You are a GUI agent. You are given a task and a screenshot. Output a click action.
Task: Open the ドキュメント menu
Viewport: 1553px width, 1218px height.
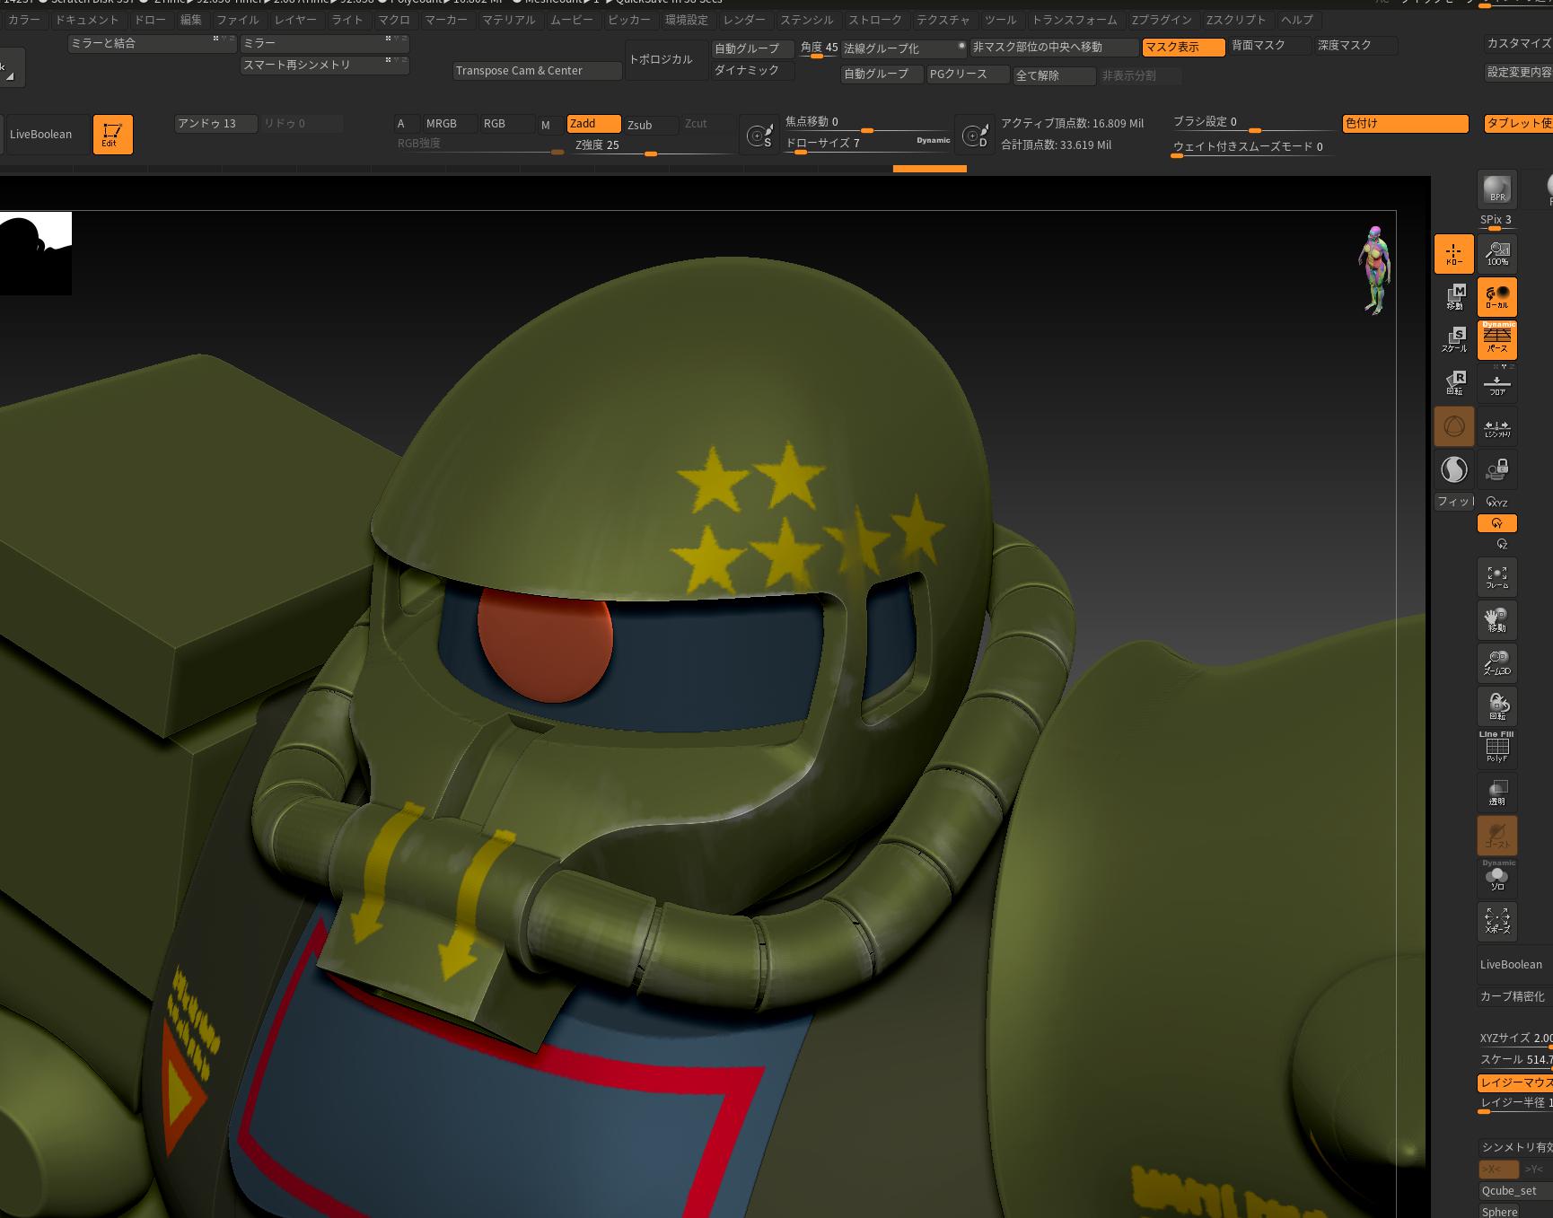click(x=87, y=19)
